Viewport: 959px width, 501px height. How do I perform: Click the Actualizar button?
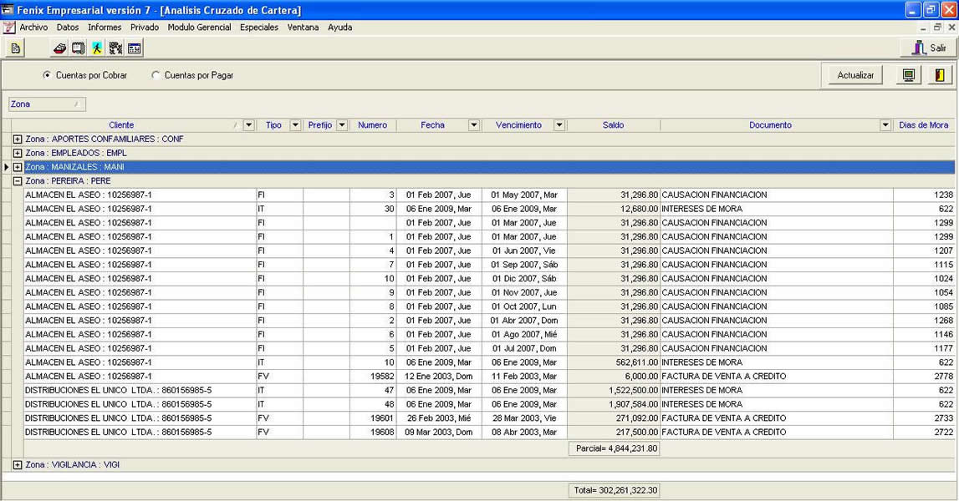click(x=855, y=75)
